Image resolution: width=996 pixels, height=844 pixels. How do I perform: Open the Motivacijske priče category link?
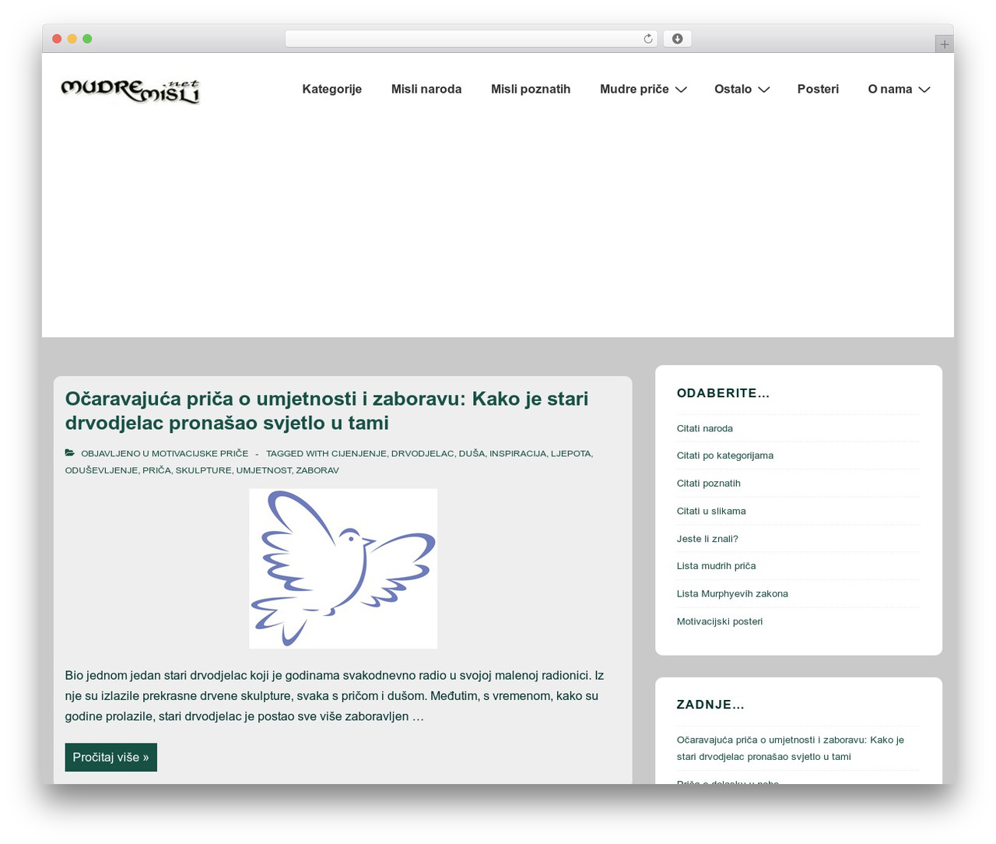[x=200, y=453]
